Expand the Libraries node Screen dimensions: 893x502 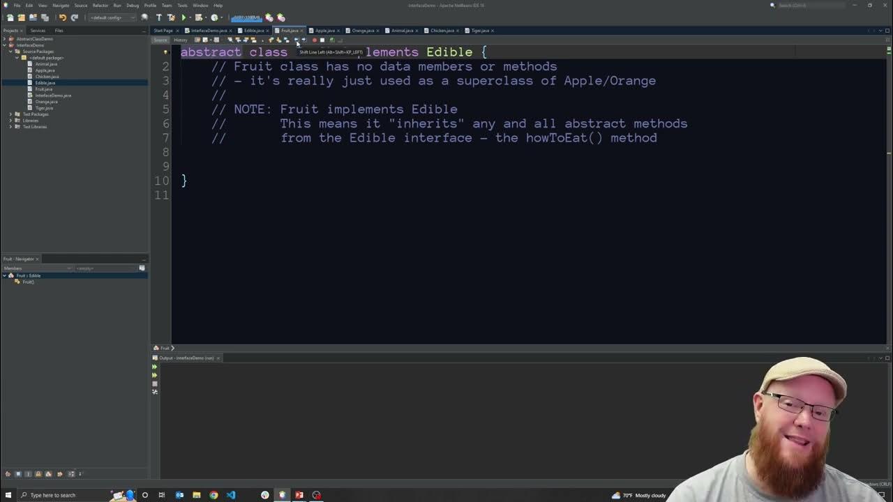[10, 121]
